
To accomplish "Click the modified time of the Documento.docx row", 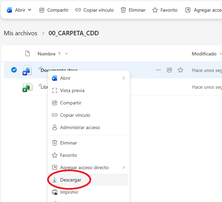I will tap(207, 70).
